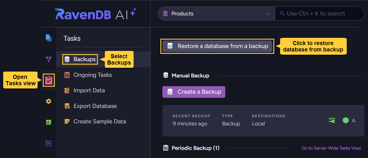The image size is (368, 158).
Task: Click the RavenDB AI logo
Action: click(96, 14)
